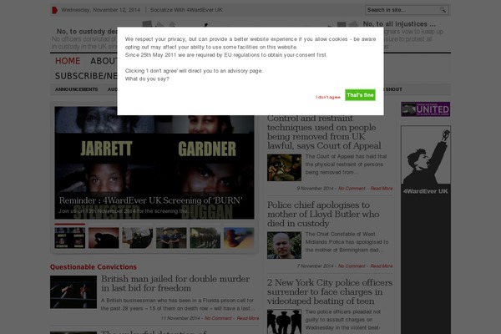The height and width of the screenshot is (334, 501).
Task: Open No Comment link for 11 November article
Action: tap(218, 318)
